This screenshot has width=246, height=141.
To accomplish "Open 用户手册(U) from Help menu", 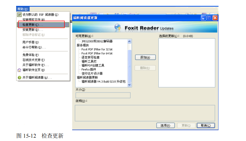I will click(30, 42).
